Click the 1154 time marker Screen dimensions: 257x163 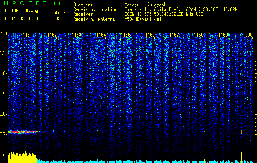(101, 35)
